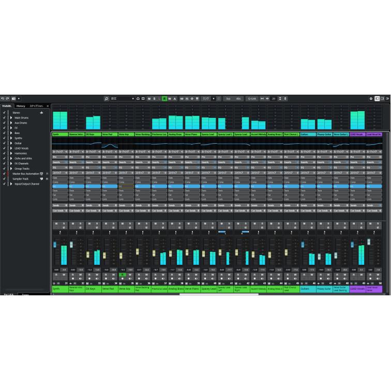Deactivate all Mute states with toolbar M
Image resolution: width=391 pixels, height=391 pixels.
point(149,99)
